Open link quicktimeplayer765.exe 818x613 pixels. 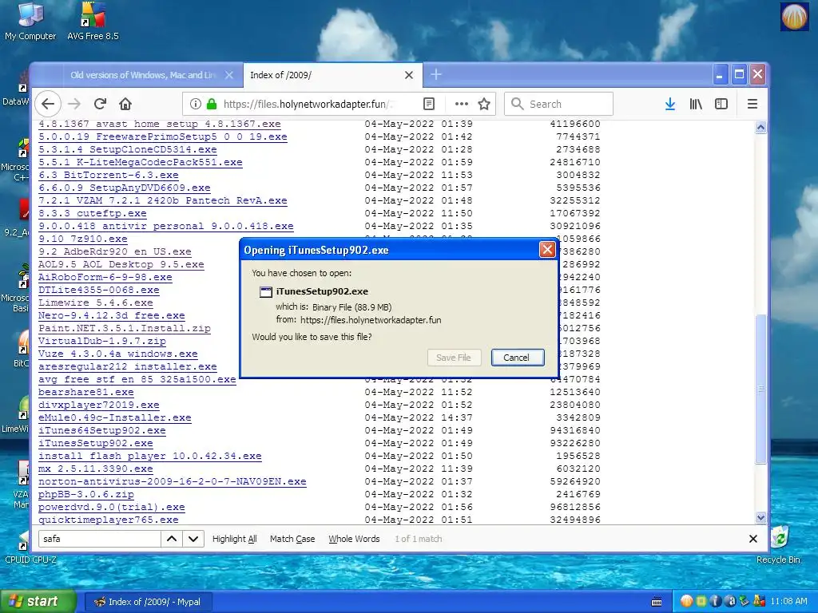(x=109, y=520)
